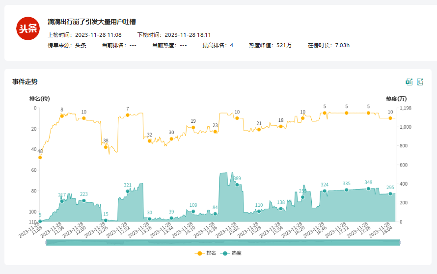Click the heat 321 teal marker
The height and width of the screenshot is (274, 437).
click(x=128, y=192)
